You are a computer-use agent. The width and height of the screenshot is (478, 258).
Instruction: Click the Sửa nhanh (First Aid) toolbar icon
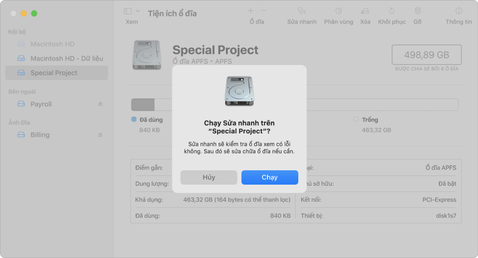(301, 11)
